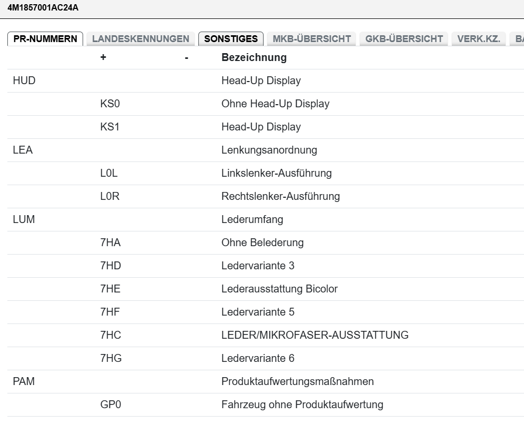Switch to the LANDESKENNUNGEN tab
This screenshot has height=435, width=524.
pos(140,39)
